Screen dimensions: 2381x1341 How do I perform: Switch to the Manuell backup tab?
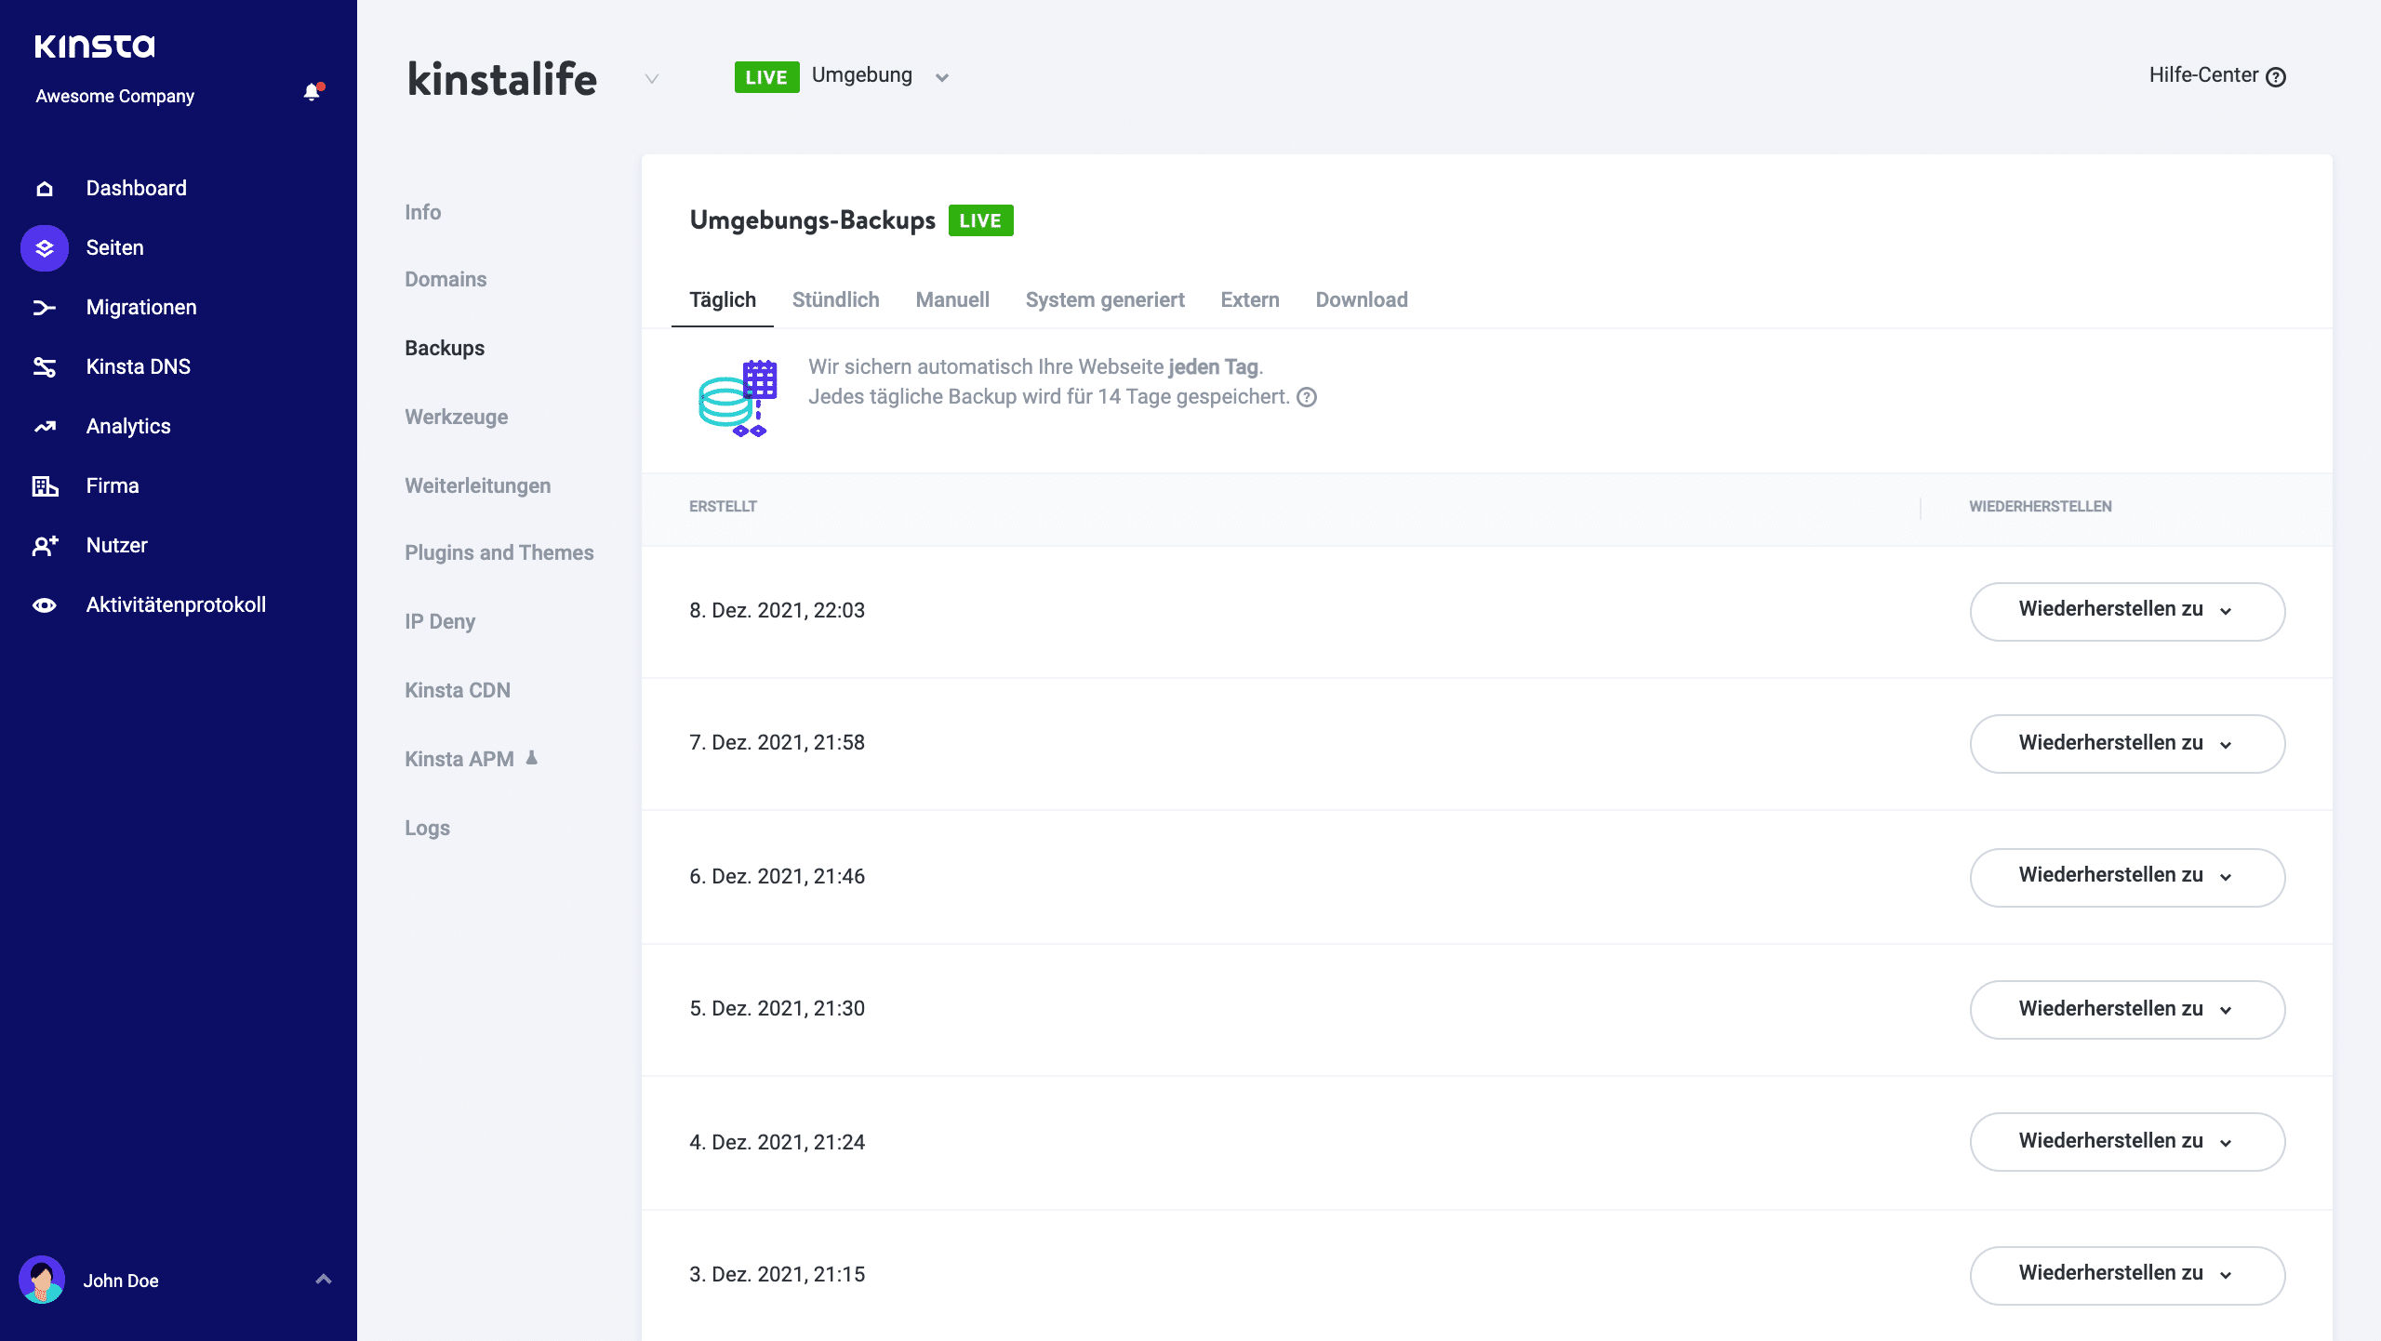point(951,299)
